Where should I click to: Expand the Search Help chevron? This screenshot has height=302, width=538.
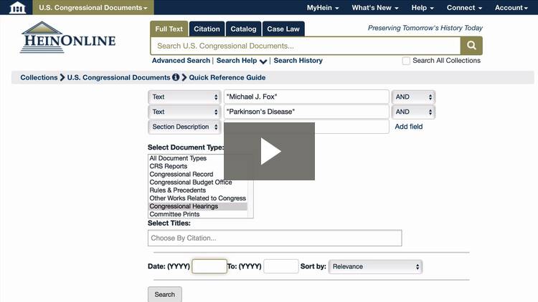coord(263,62)
